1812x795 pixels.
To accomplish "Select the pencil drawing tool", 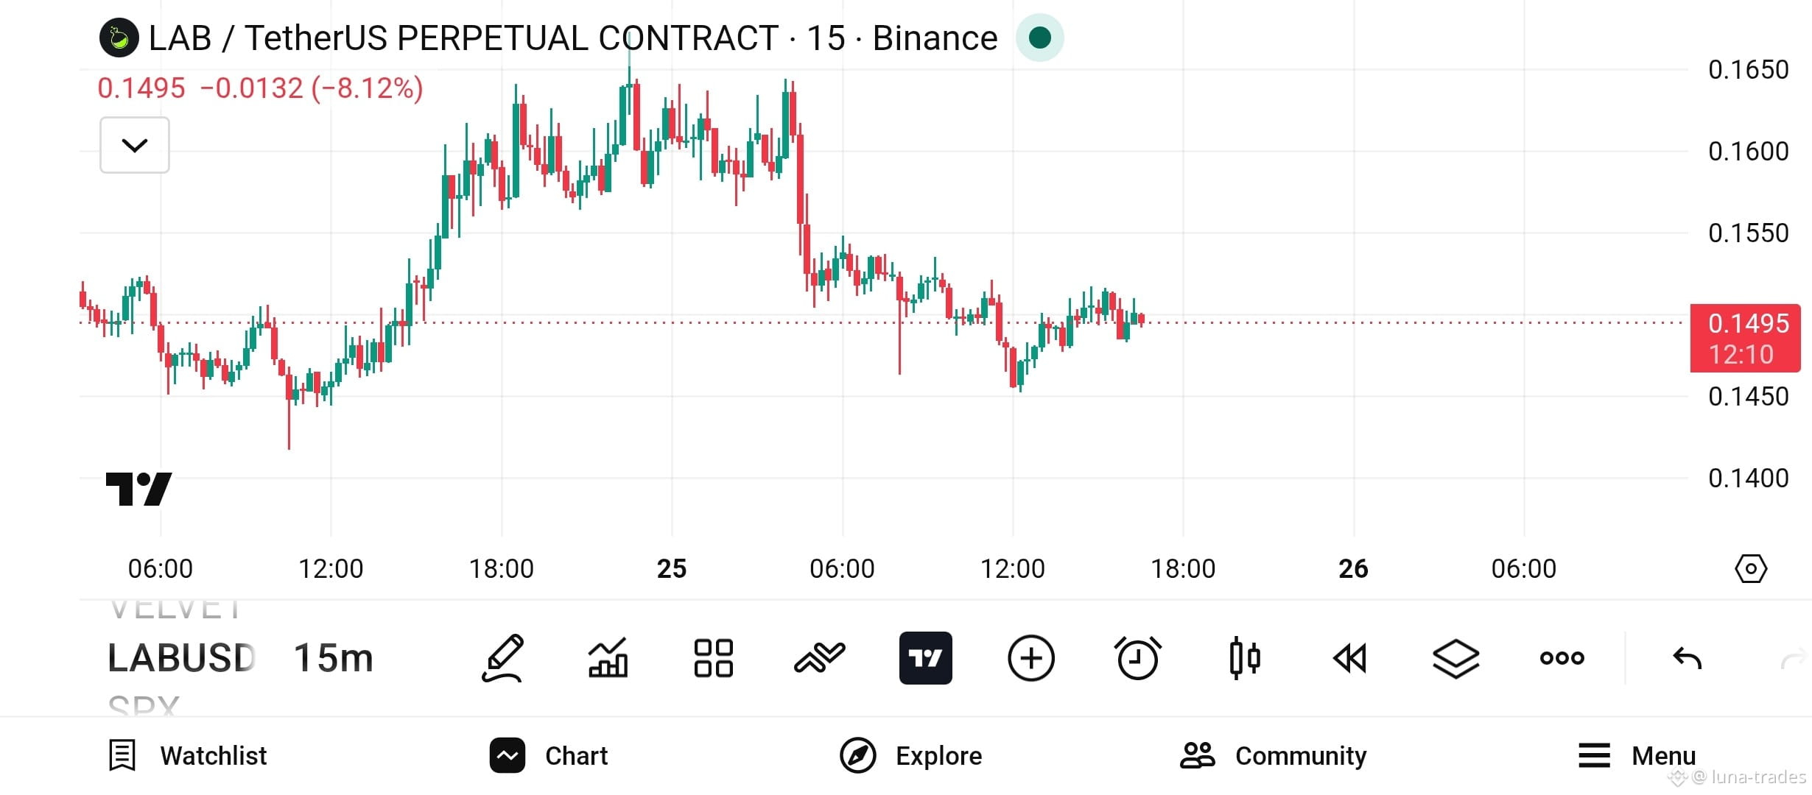I will [x=503, y=658].
